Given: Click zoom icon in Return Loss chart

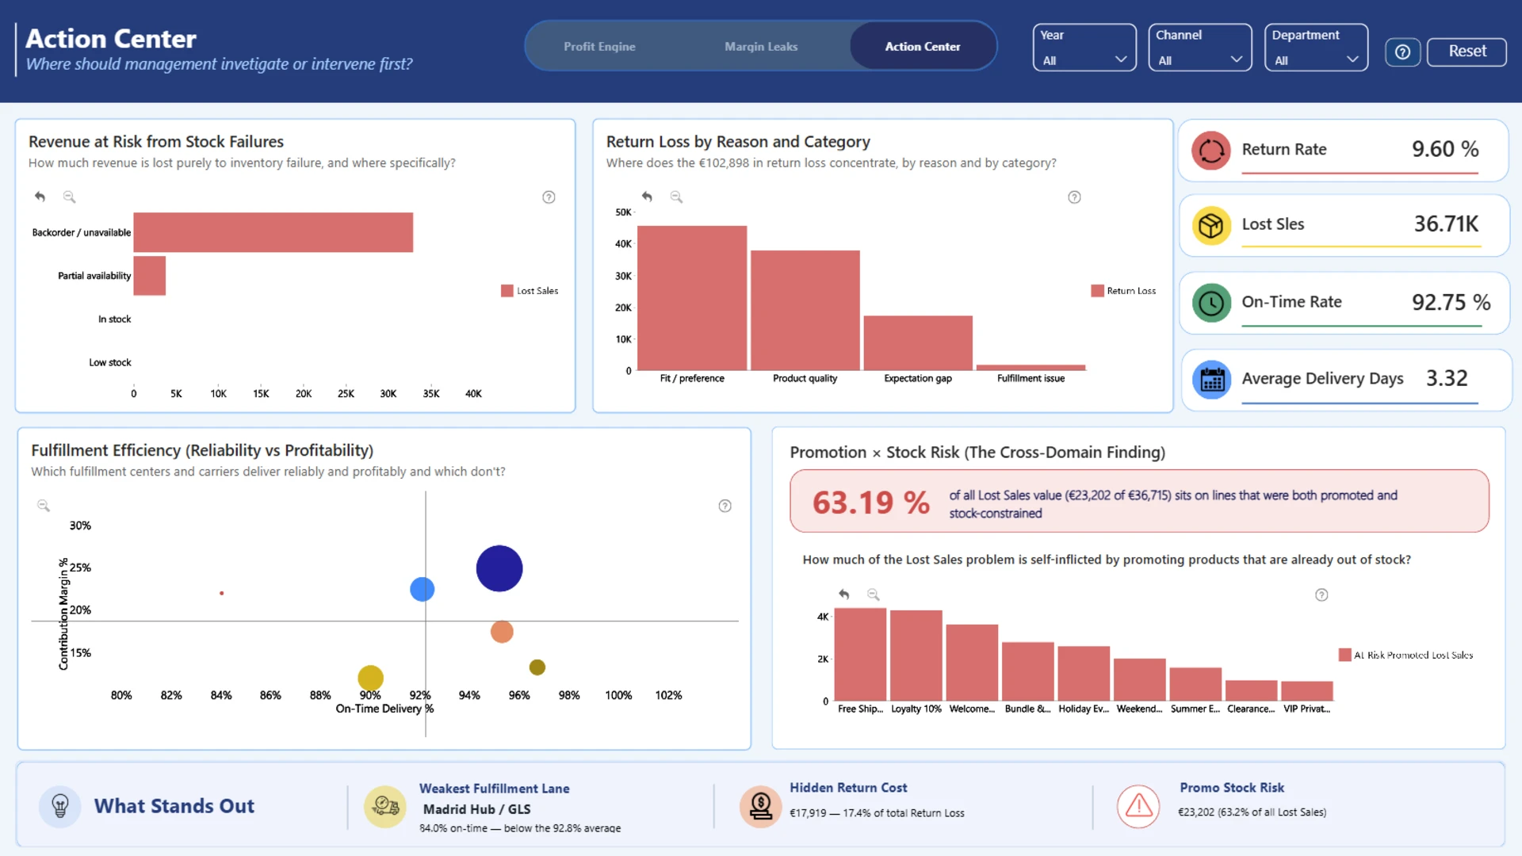Looking at the screenshot, I should [676, 197].
